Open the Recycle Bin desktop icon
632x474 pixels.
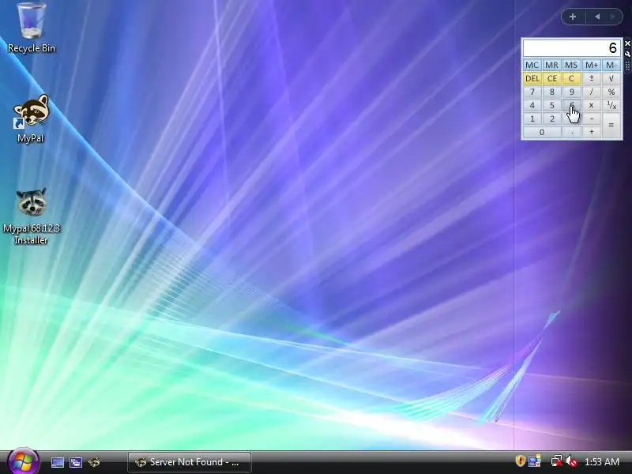coord(32,28)
